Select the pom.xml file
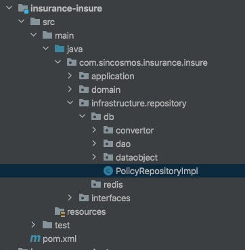 pos(60,238)
